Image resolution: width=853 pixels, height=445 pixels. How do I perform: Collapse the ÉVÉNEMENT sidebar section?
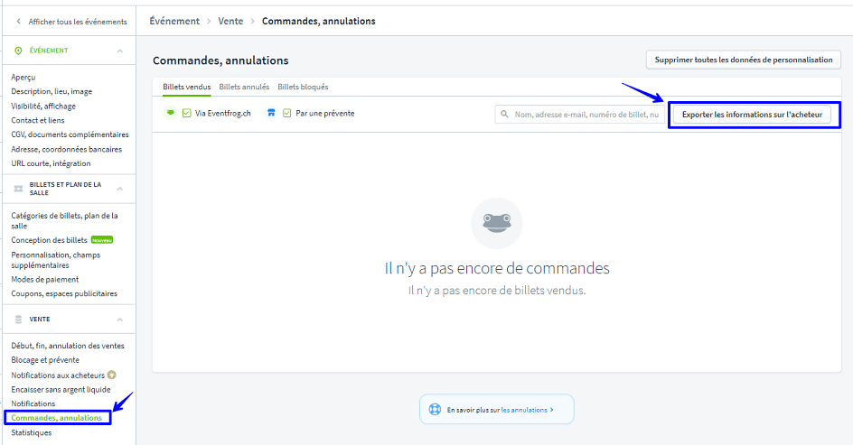point(120,51)
